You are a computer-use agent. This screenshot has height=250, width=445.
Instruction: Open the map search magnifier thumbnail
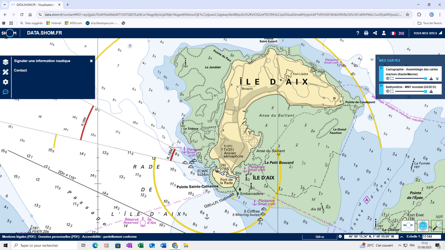click(x=437, y=226)
